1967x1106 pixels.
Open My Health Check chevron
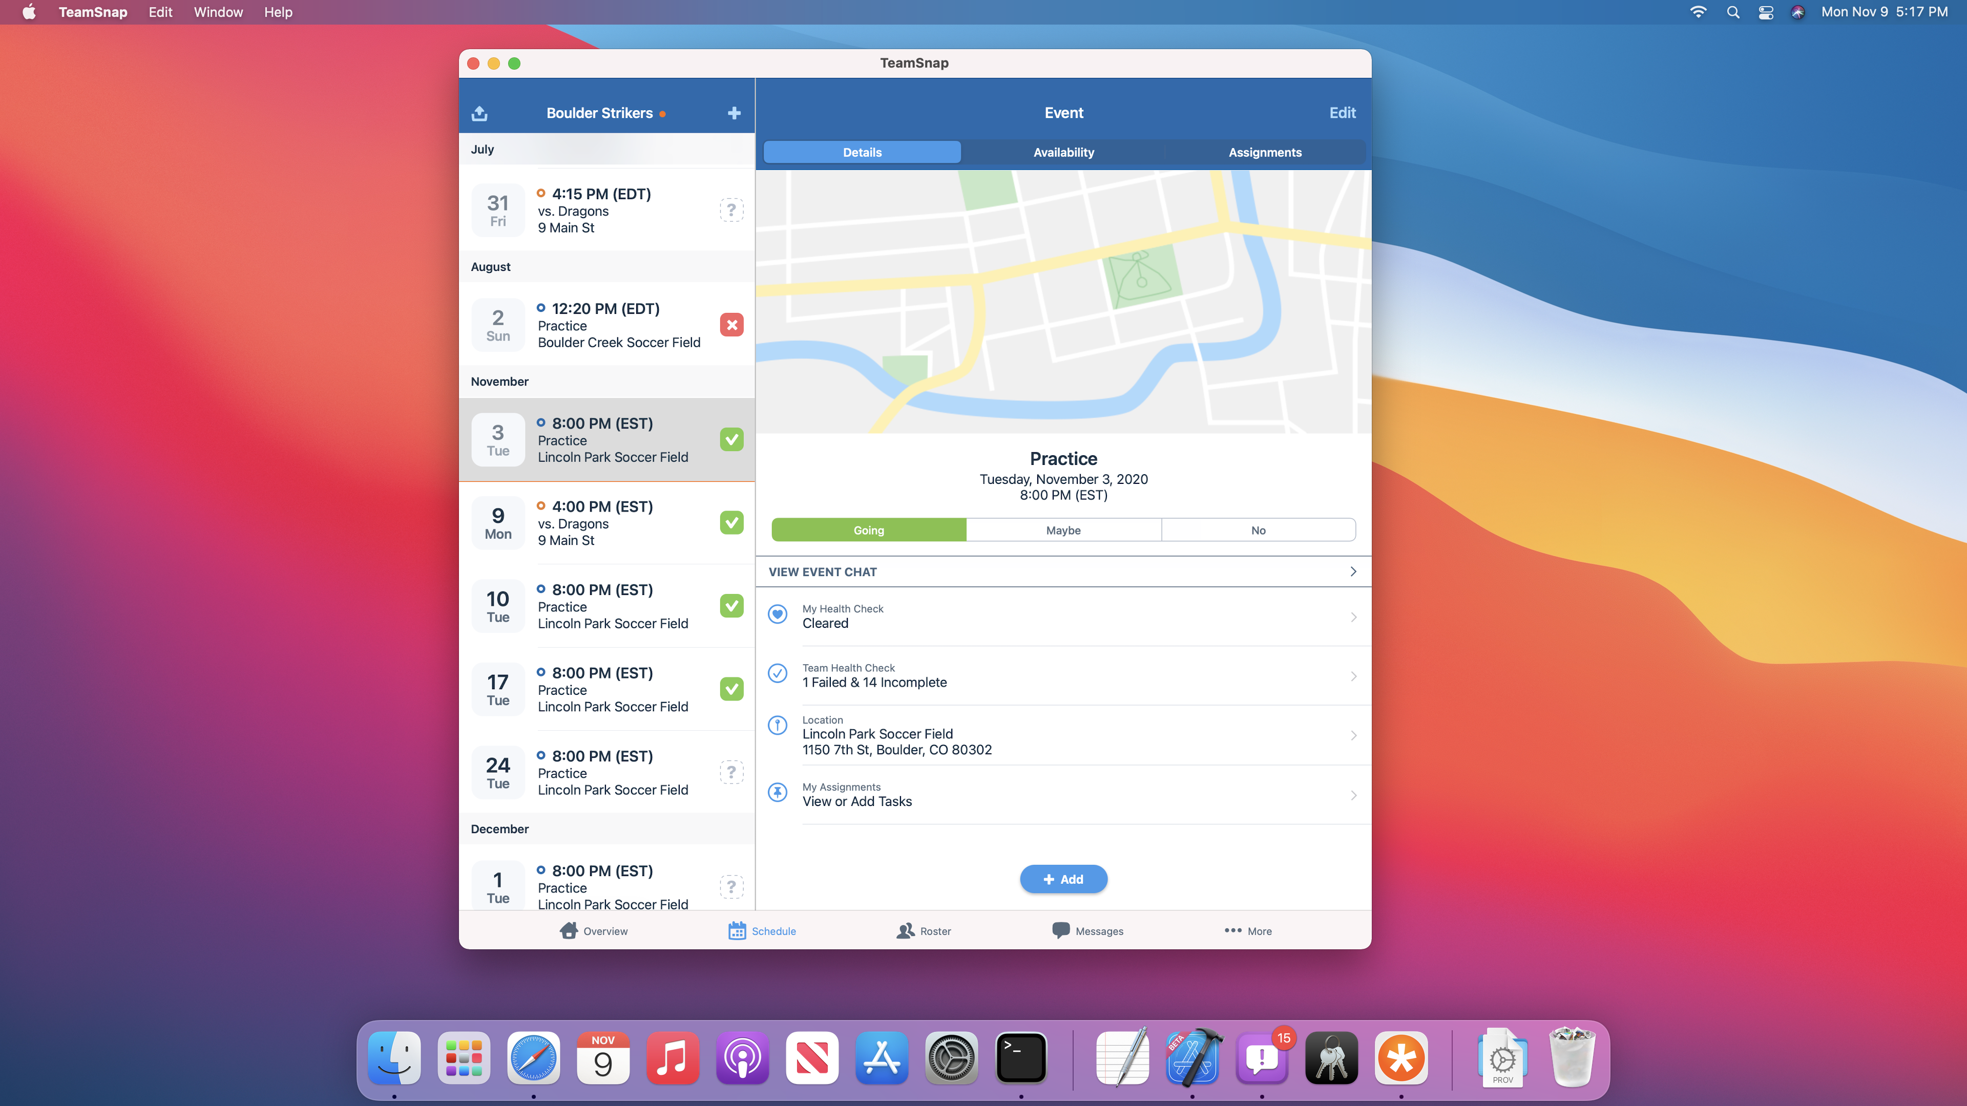point(1353,616)
